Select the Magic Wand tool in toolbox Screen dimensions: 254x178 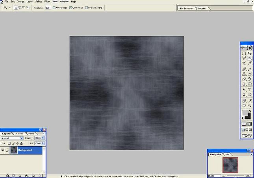[x=250, y=58]
